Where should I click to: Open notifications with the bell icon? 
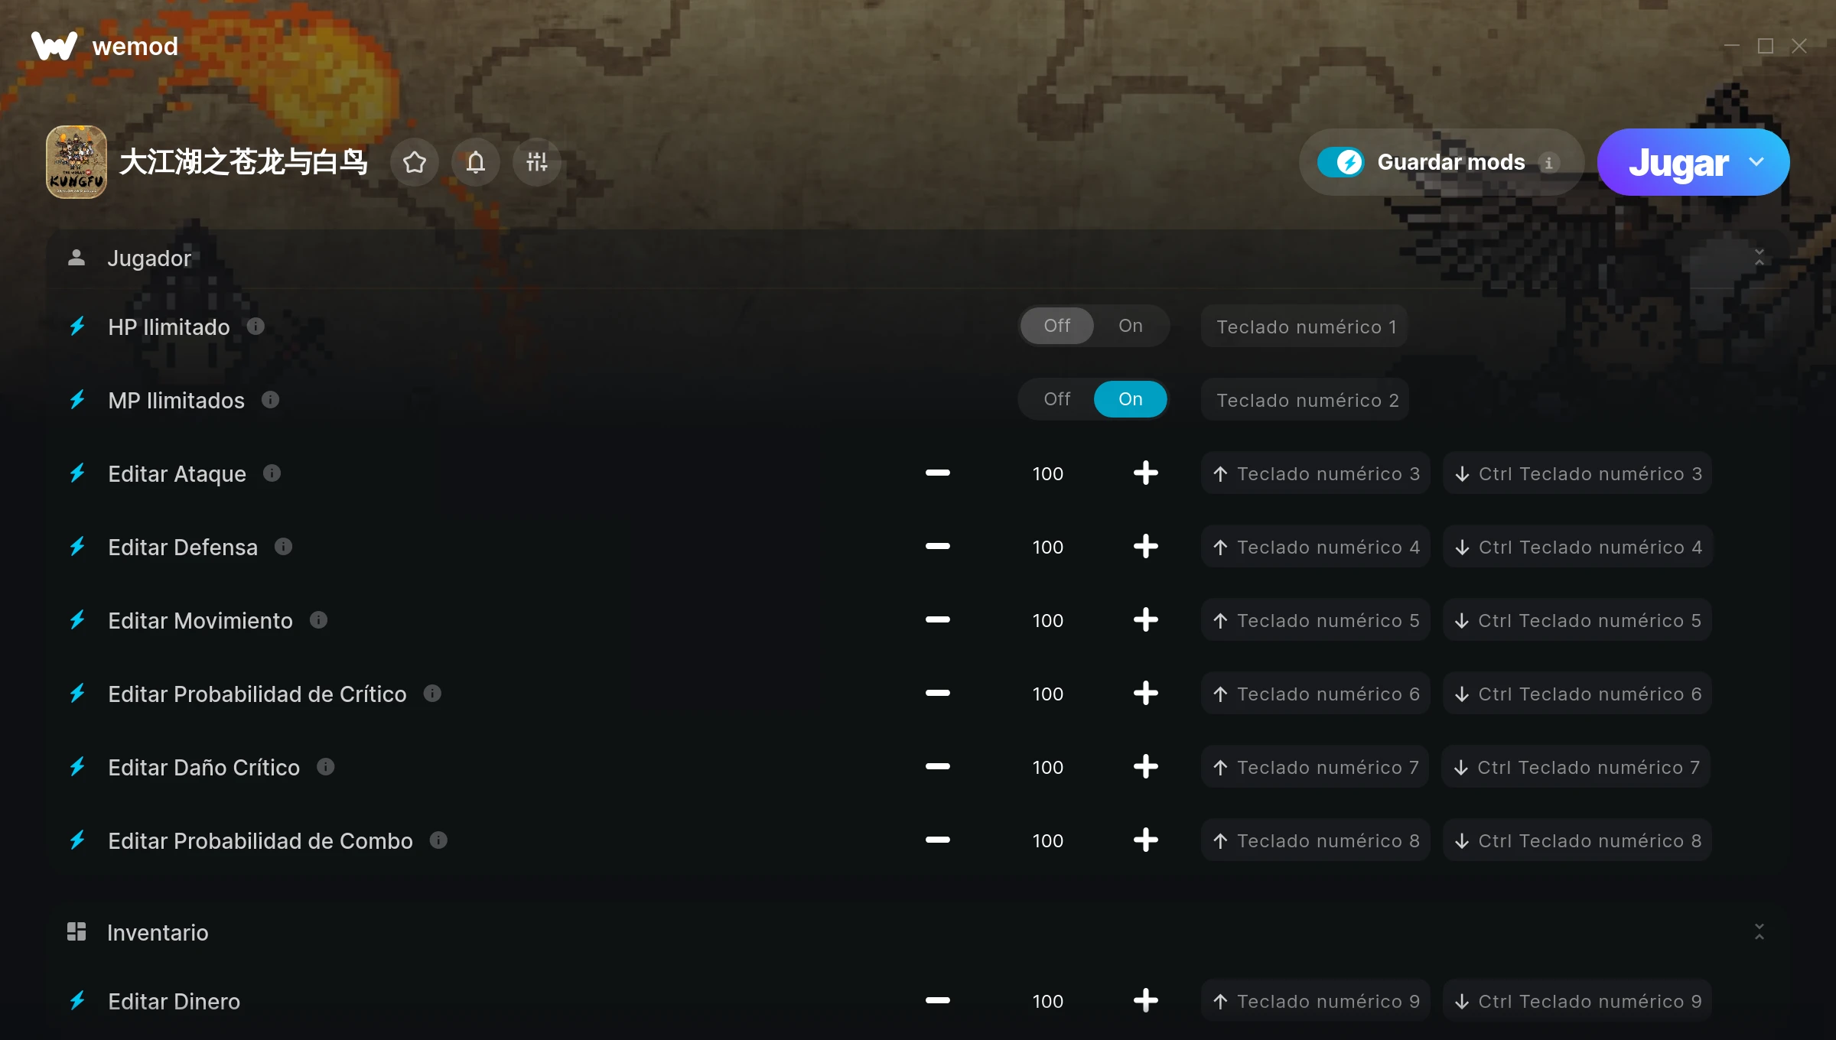(x=476, y=162)
